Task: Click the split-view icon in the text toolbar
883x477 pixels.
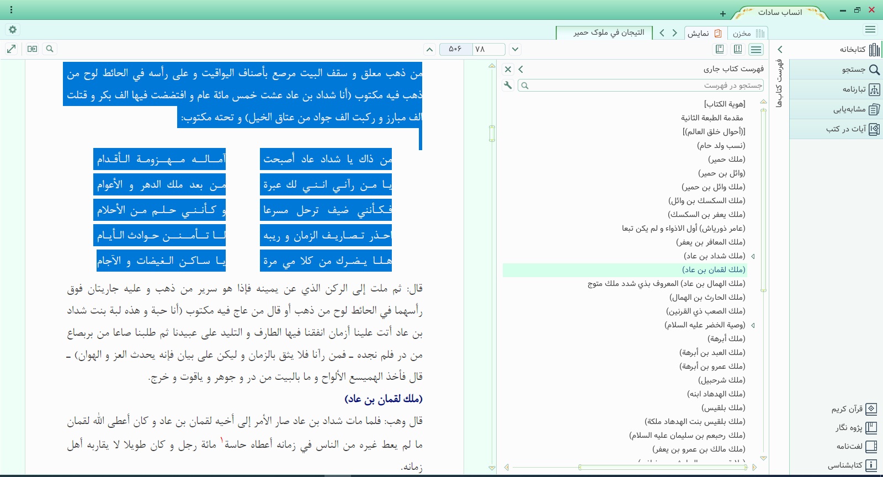Action: click(x=33, y=49)
